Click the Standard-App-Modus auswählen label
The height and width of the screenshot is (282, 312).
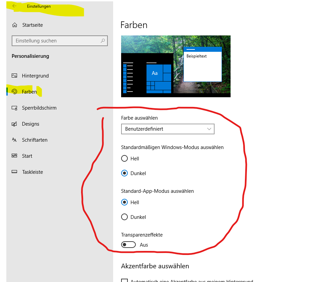(158, 191)
